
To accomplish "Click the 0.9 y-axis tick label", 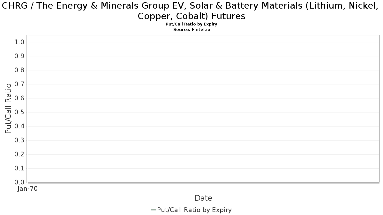I will tap(19, 56).
